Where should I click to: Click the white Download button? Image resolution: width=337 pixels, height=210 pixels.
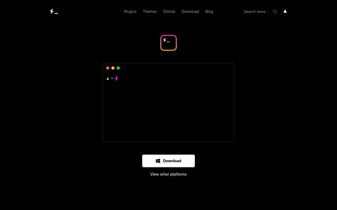click(168, 161)
